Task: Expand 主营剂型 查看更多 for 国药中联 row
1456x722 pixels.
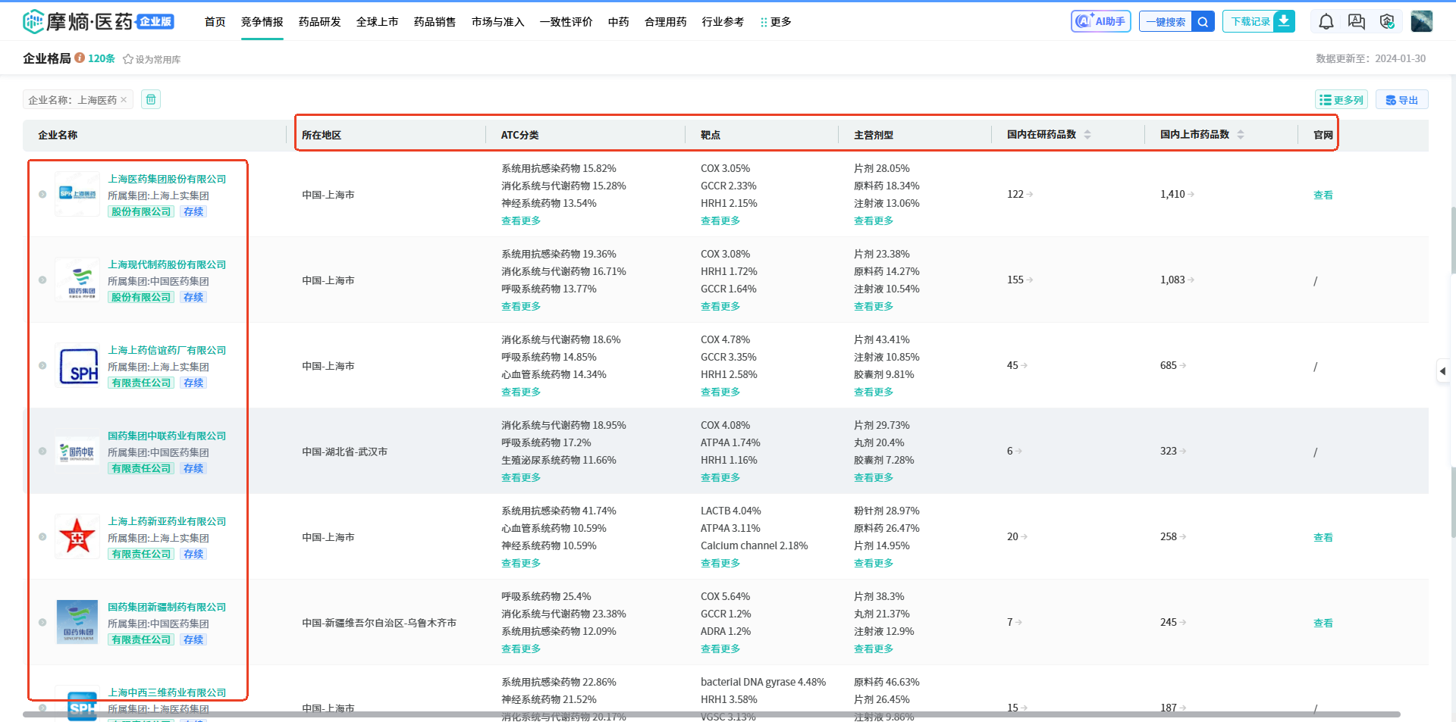Action: pyautogui.click(x=874, y=477)
